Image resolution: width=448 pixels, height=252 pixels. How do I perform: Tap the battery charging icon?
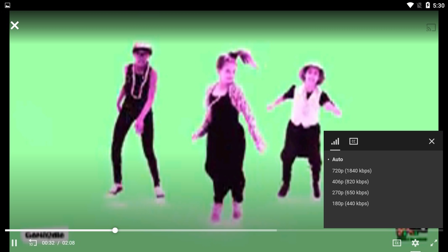point(428,5)
